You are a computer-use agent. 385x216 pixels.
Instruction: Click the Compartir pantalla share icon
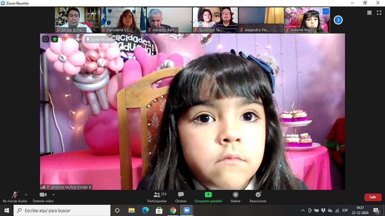(208, 195)
